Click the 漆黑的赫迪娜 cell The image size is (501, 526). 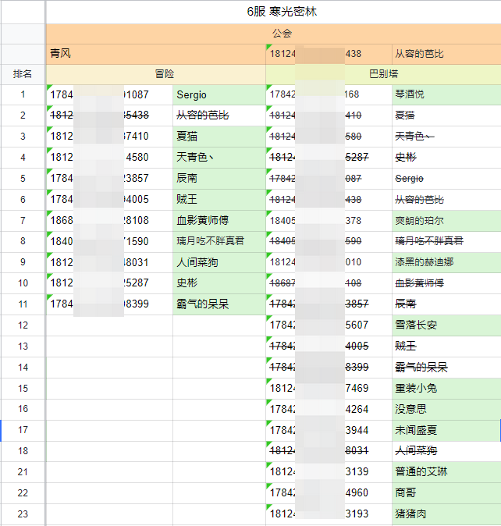(x=445, y=263)
